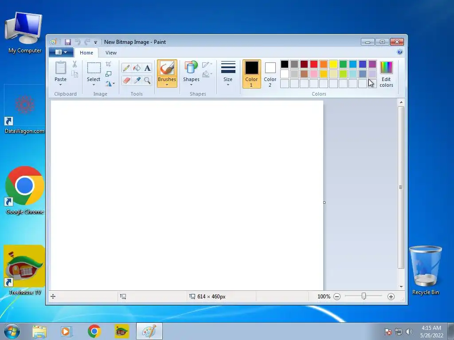Image resolution: width=454 pixels, height=340 pixels.
Task: Click the Recycle Bin desktop icon
Action: [x=425, y=270]
